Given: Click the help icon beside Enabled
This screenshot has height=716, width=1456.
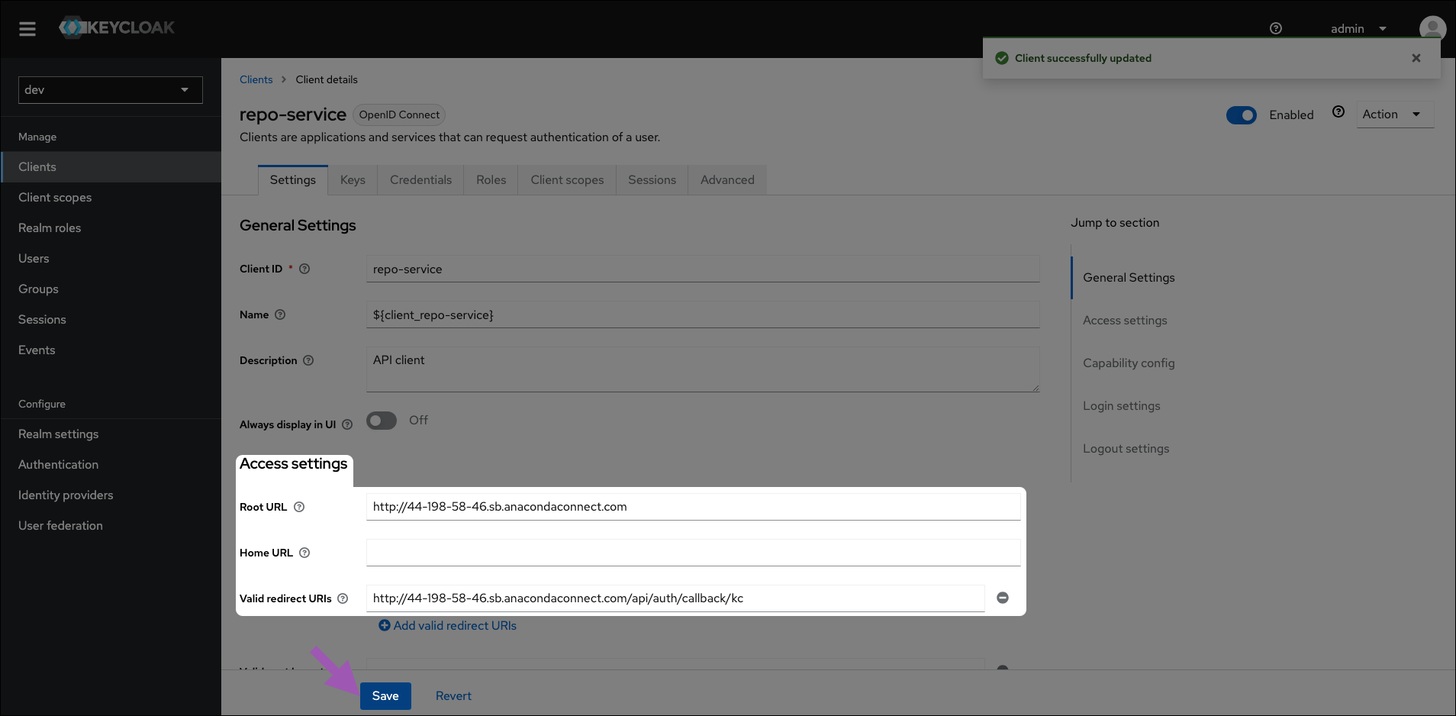Looking at the screenshot, I should tap(1338, 111).
